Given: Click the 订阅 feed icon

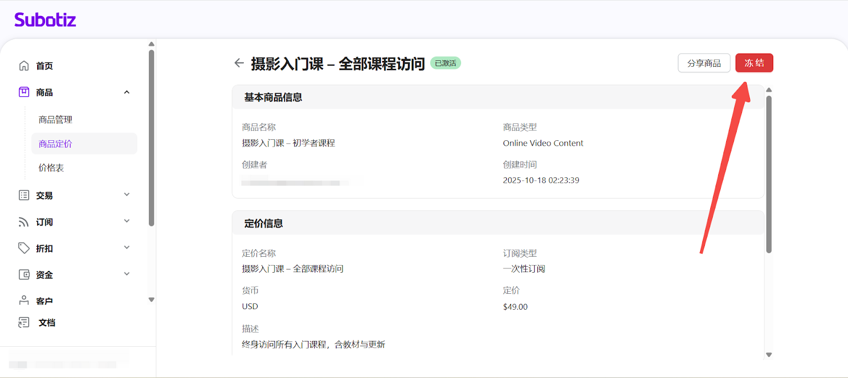Looking at the screenshot, I should [x=24, y=222].
